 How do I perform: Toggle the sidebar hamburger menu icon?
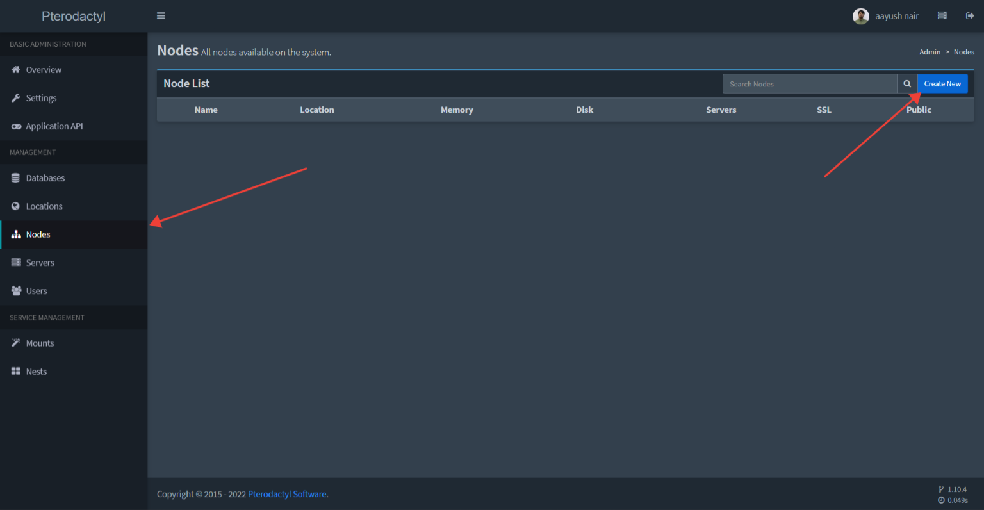[161, 16]
